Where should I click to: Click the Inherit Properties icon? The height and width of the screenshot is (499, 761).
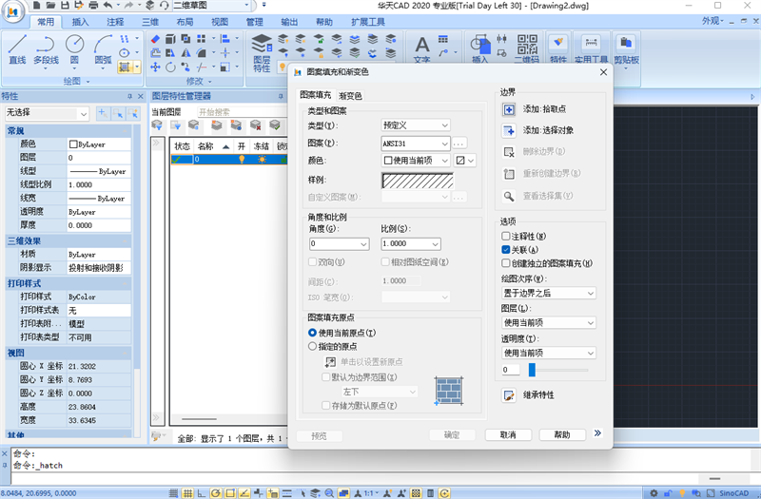[x=509, y=394]
